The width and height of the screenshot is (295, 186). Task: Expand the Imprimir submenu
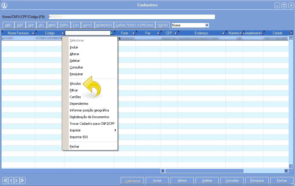pos(93,130)
